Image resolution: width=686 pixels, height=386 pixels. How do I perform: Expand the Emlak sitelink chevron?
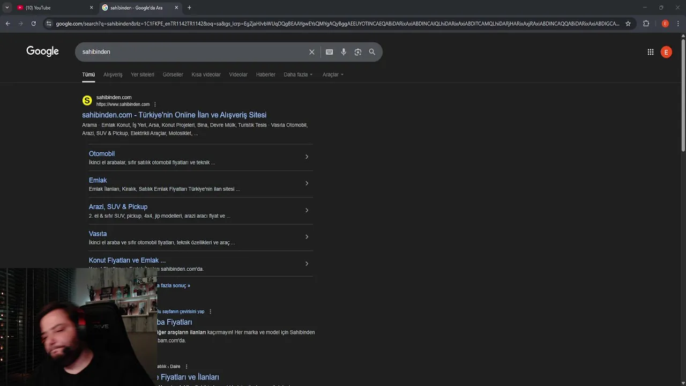click(x=307, y=183)
